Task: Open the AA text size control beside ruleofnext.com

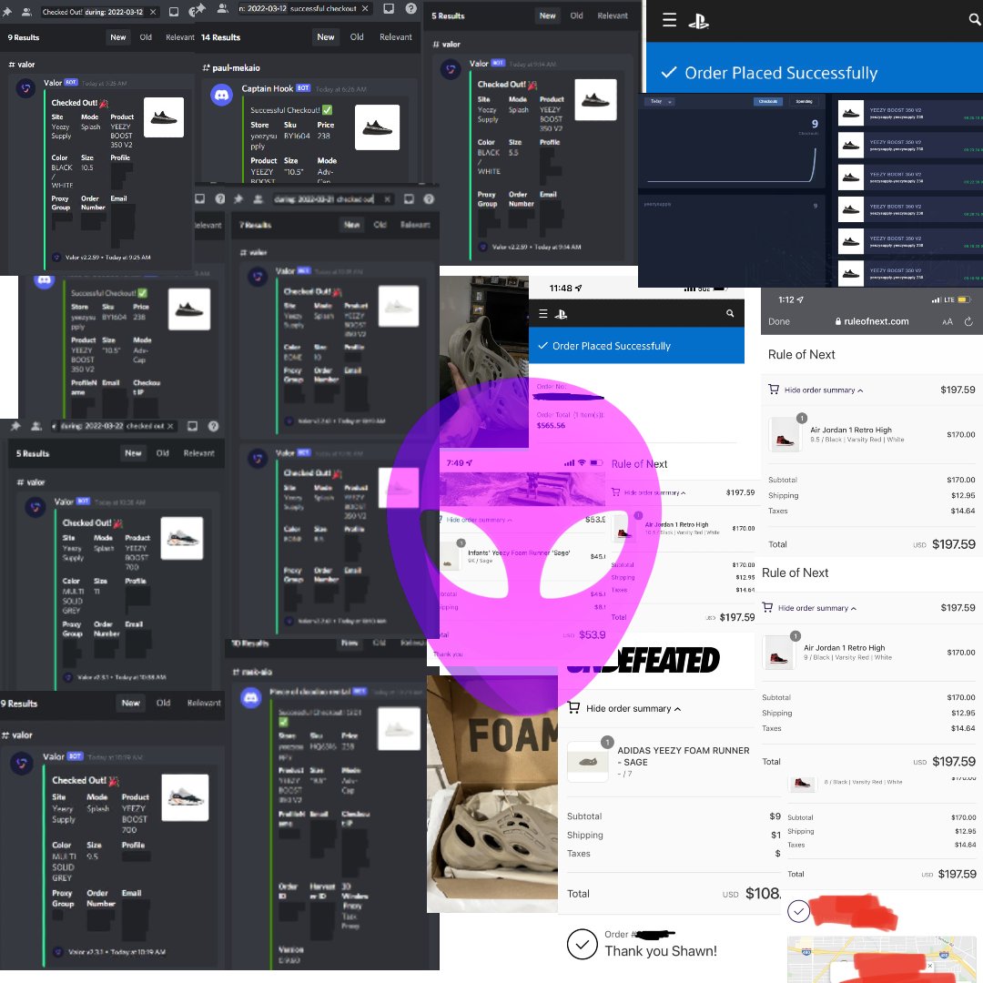Action: [947, 321]
